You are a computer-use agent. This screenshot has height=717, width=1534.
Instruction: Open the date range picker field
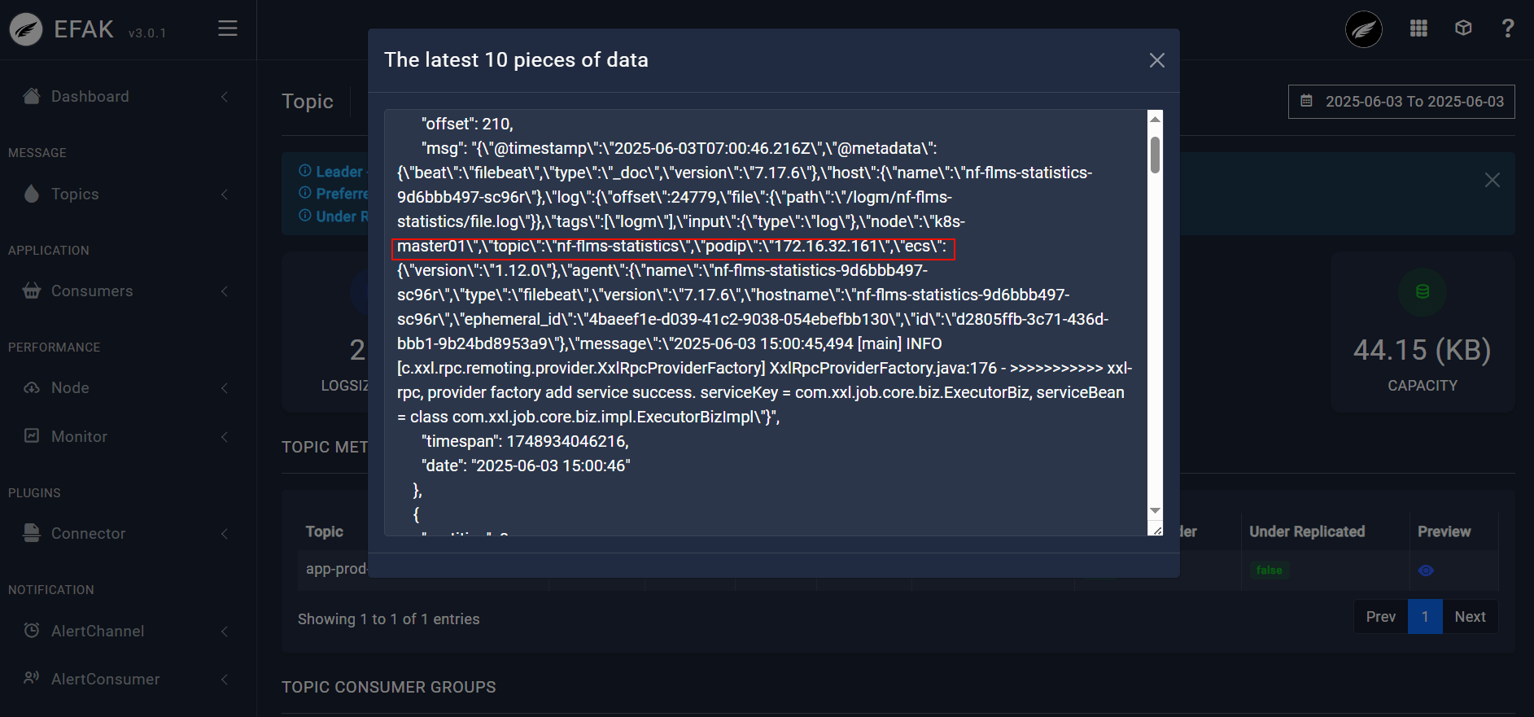click(1401, 102)
